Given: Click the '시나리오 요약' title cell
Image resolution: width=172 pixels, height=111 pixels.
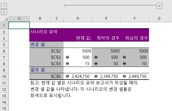Looking at the screenshot, I should coord(44,32).
